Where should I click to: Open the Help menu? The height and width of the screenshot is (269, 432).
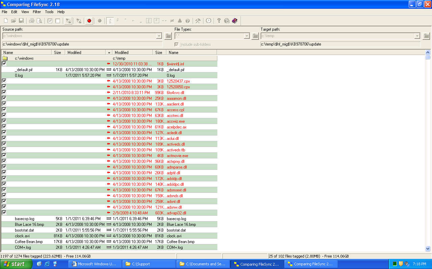pyautogui.click(x=61, y=12)
